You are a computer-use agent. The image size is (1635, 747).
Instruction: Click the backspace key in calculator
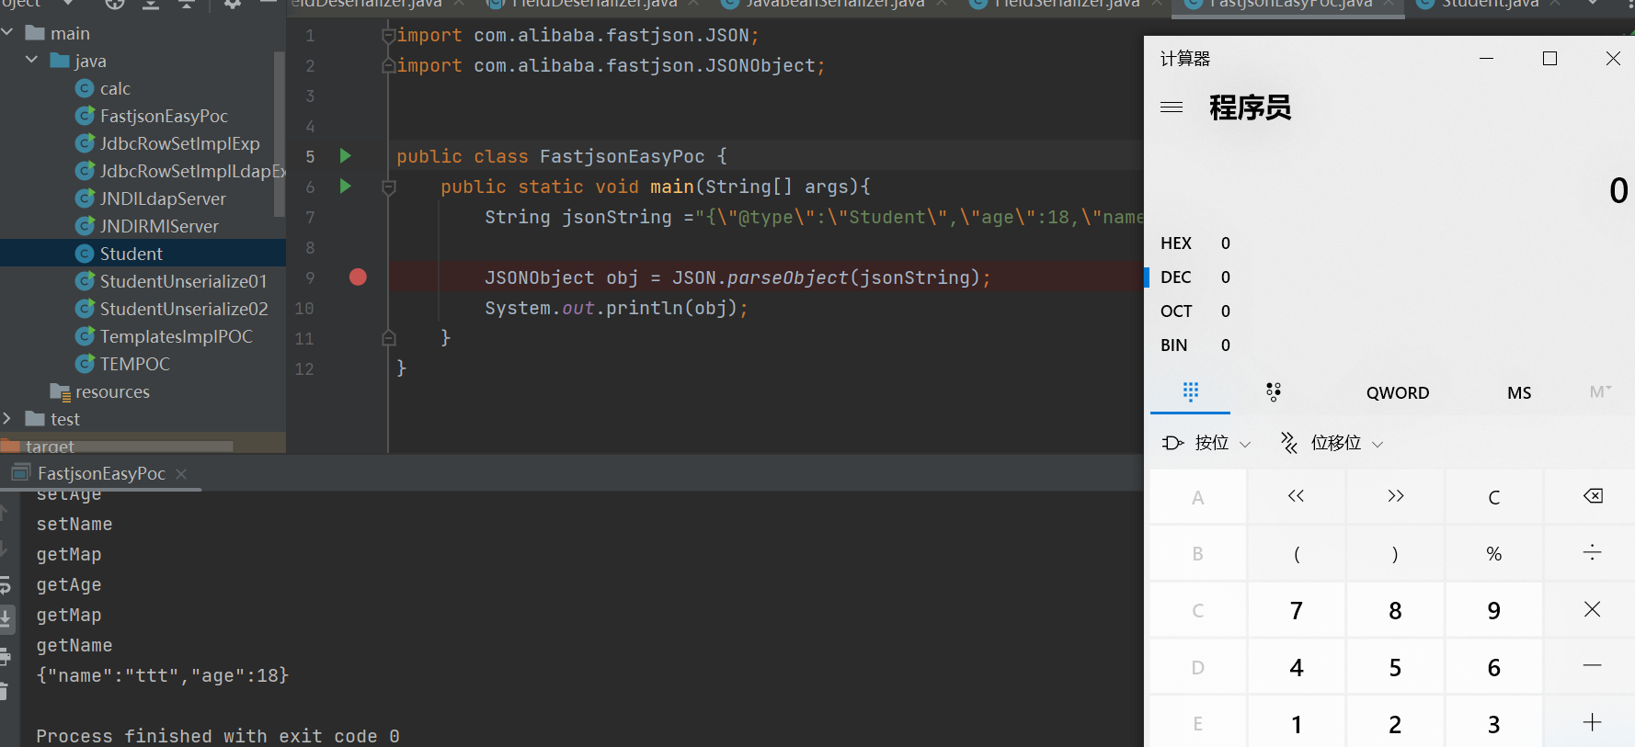click(1593, 496)
